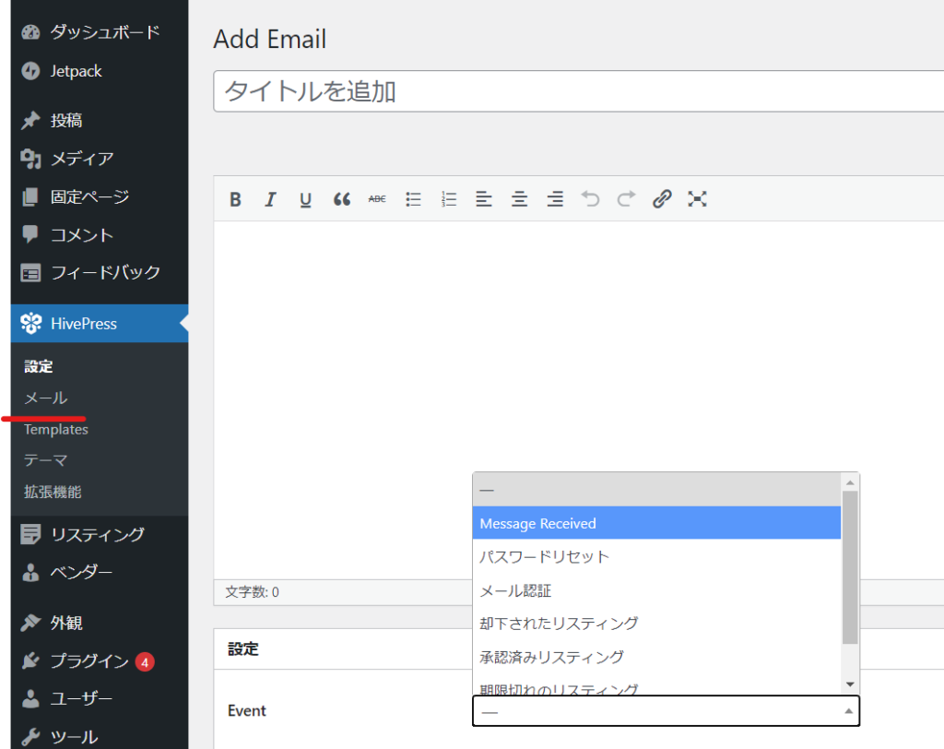The image size is (944, 749).
Task: Click the Bold formatting icon
Action: click(x=235, y=199)
